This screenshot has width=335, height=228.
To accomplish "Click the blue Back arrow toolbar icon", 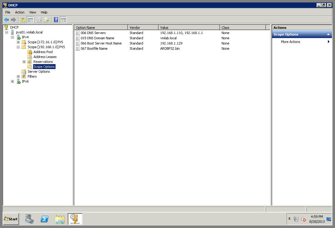I will point(6,20).
